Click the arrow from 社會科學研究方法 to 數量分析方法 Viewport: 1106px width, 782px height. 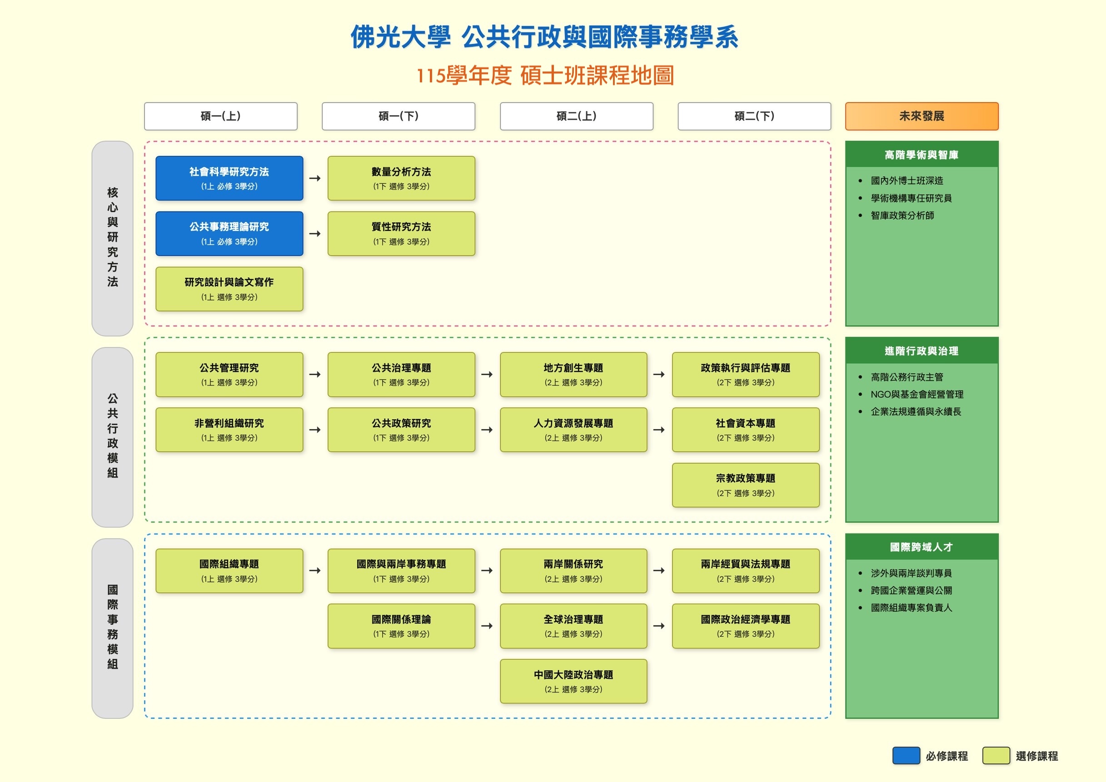tap(315, 178)
